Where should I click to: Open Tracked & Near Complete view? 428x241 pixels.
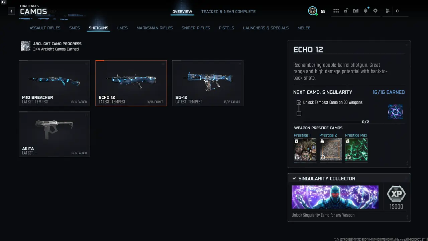click(x=228, y=11)
